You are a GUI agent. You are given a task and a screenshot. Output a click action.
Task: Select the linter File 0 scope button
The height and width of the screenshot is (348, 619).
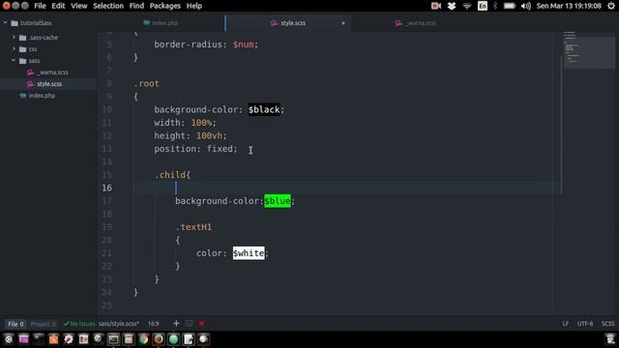[15, 324]
